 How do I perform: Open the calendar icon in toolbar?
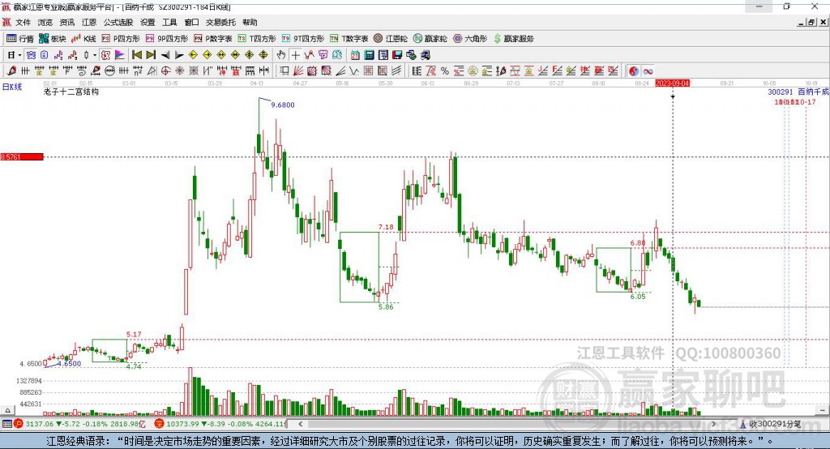click(355, 55)
